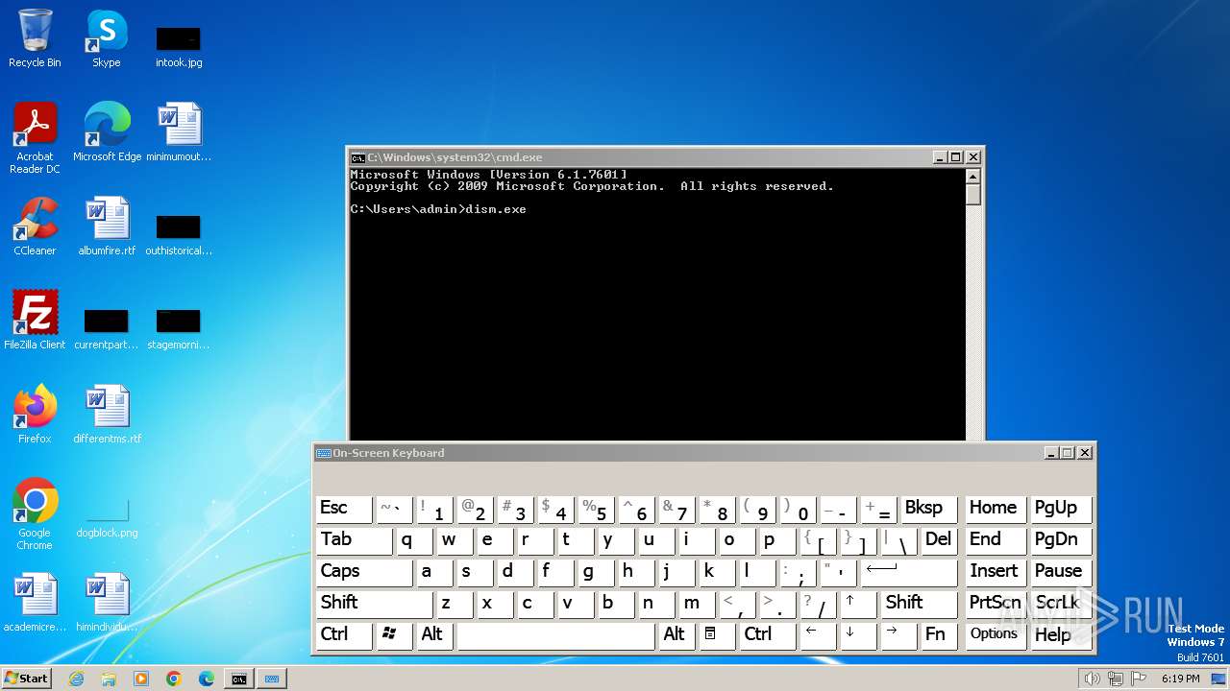The width and height of the screenshot is (1230, 691).
Task: Click the cmd window scrollbar thumb
Action: [x=973, y=195]
